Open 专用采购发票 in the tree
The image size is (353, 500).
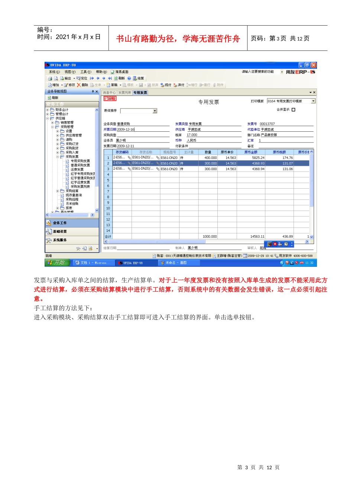tap(80, 161)
